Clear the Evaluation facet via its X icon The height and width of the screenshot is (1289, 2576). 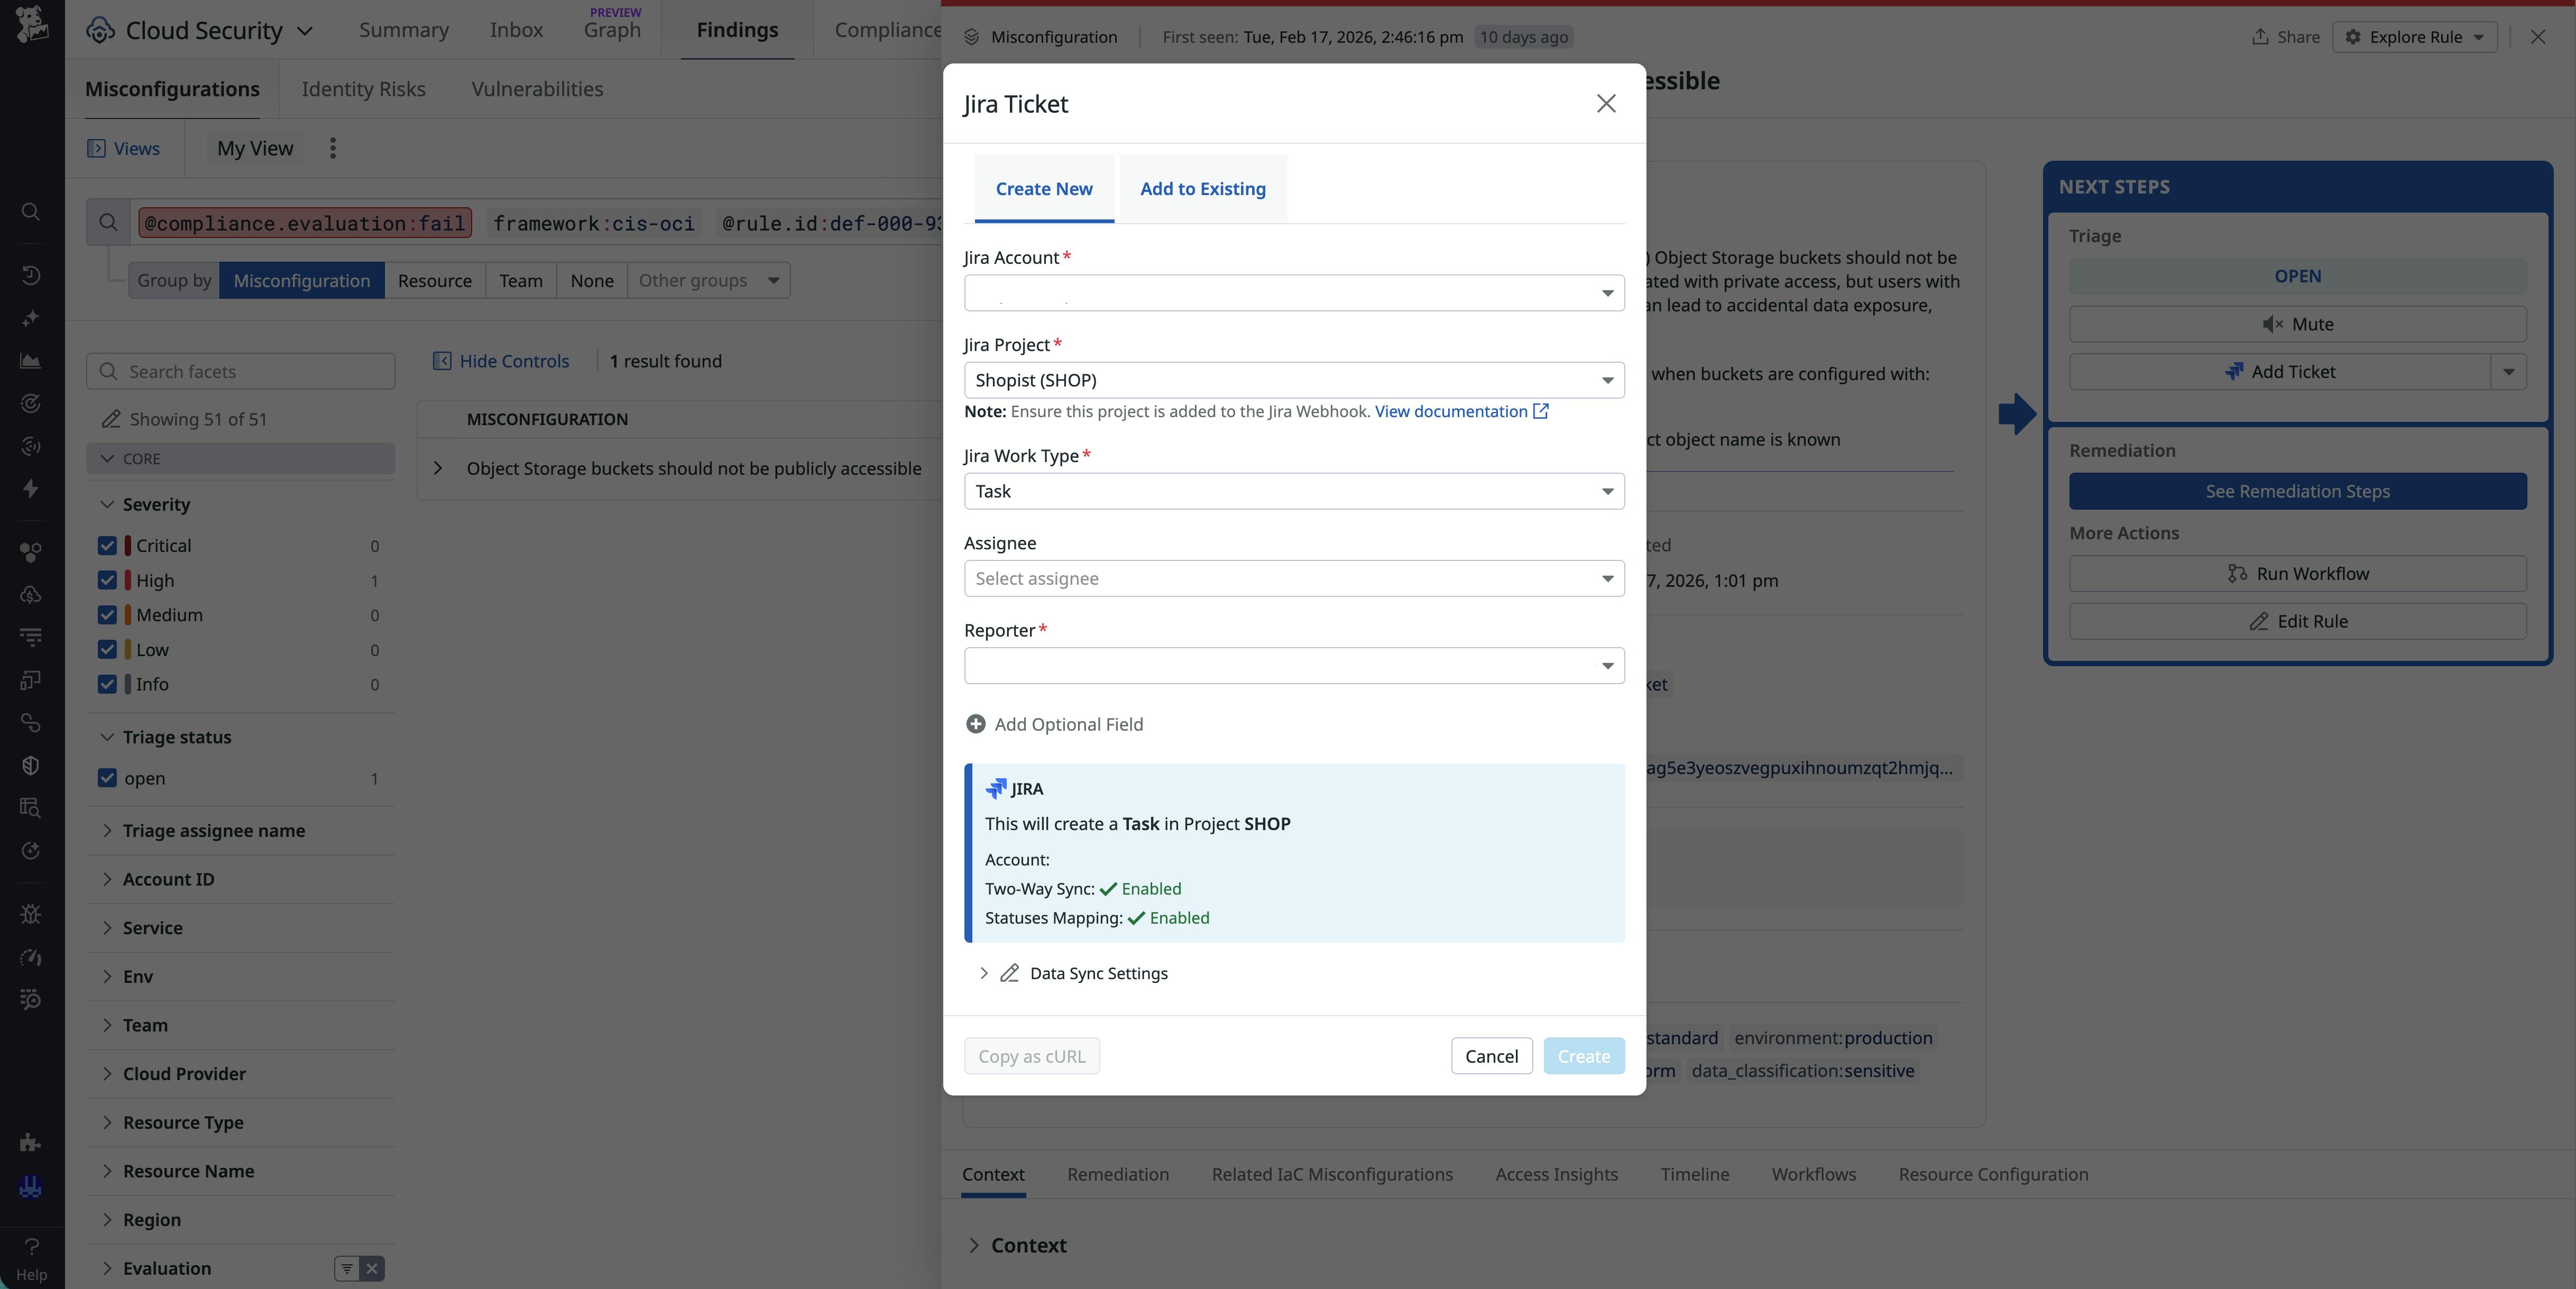372,1267
